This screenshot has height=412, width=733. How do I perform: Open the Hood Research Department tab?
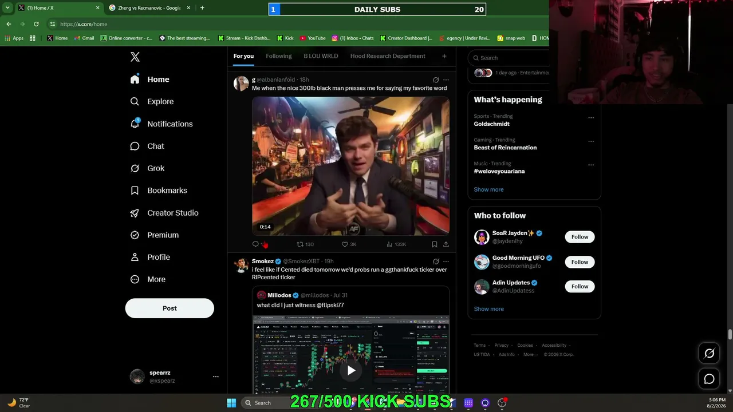tap(388, 56)
